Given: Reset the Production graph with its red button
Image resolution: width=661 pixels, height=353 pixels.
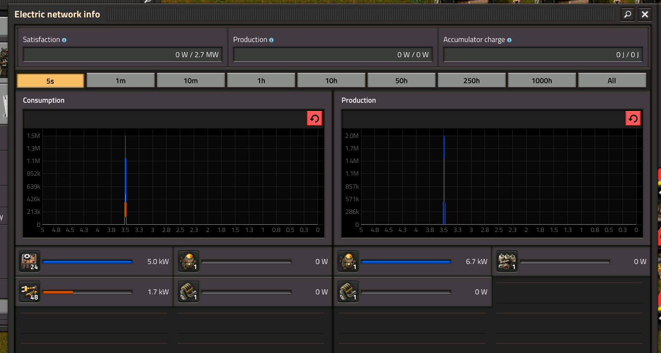Looking at the screenshot, I should (x=633, y=118).
